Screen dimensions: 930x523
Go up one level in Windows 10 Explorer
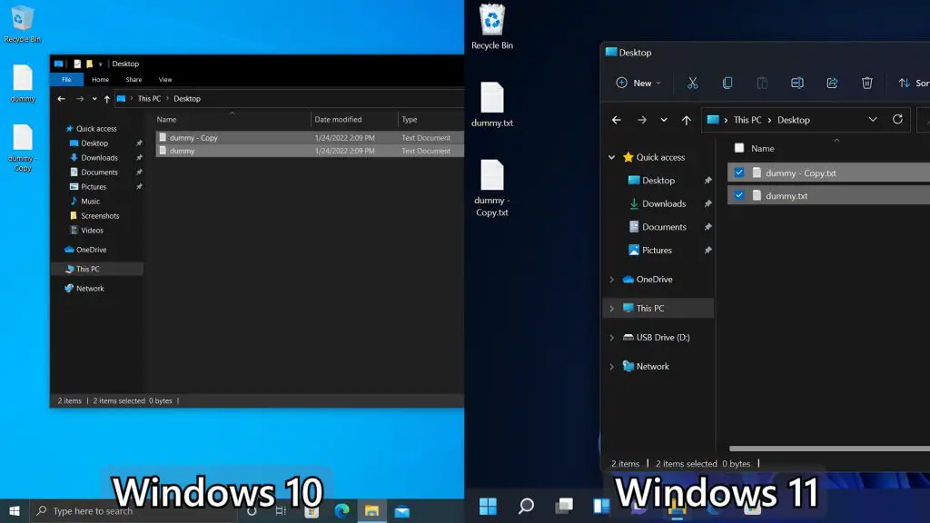[x=107, y=98]
